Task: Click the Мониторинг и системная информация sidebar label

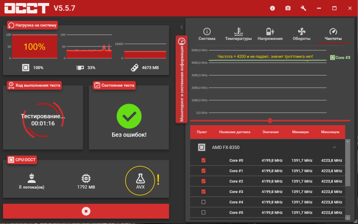Action: click(x=182, y=84)
